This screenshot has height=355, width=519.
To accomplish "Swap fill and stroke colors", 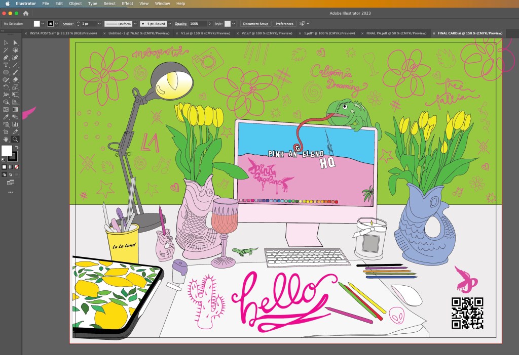I will [x=16, y=147].
